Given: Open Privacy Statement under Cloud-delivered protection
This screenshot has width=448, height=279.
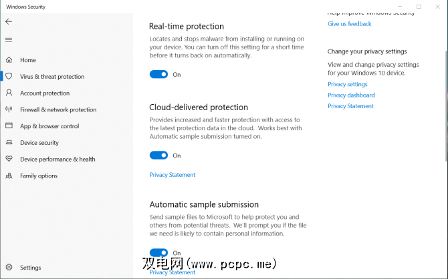Looking at the screenshot, I should [173, 175].
